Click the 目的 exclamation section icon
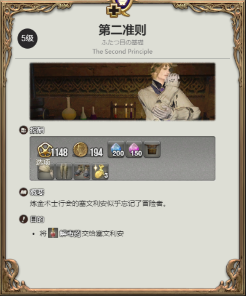Image resolution: width=246 pixels, height=296 pixels. tap(23, 219)
